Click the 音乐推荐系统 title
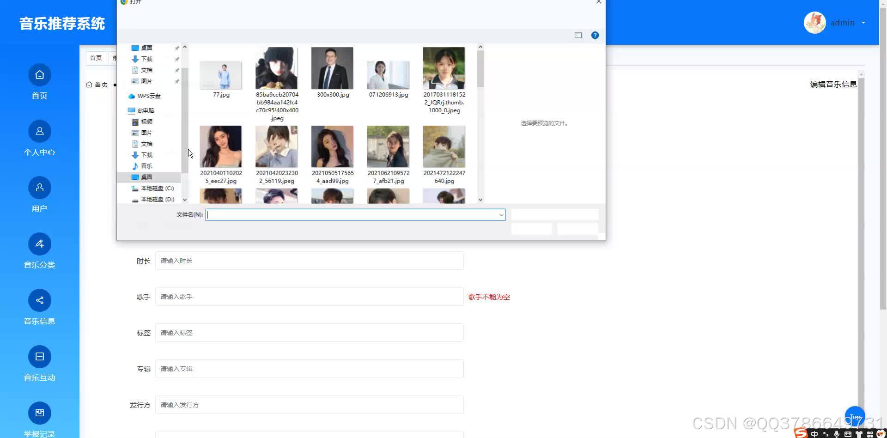Viewport: 887px width, 438px height. click(x=62, y=24)
